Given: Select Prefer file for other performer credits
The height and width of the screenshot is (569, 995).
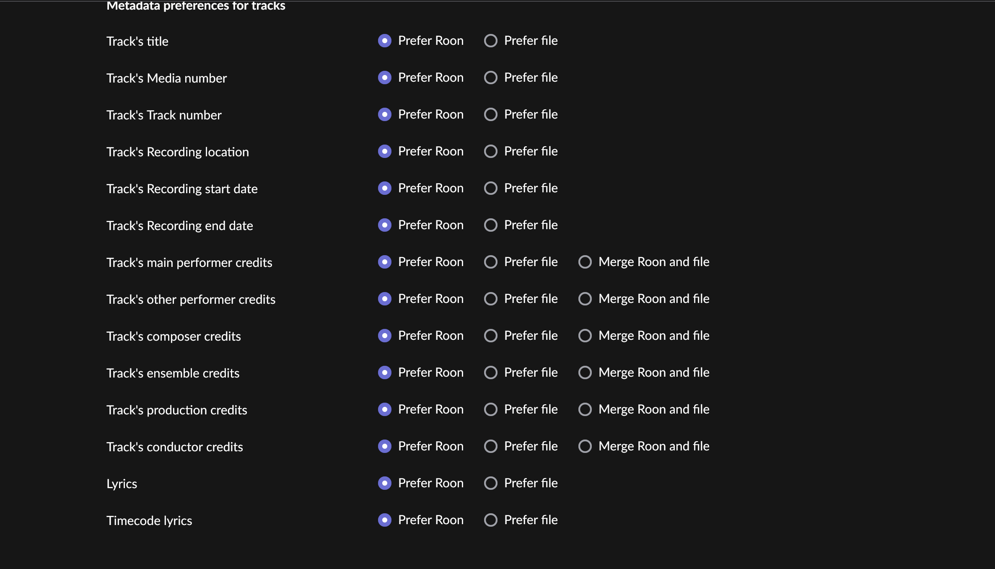Looking at the screenshot, I should click(x=491, y=299).
